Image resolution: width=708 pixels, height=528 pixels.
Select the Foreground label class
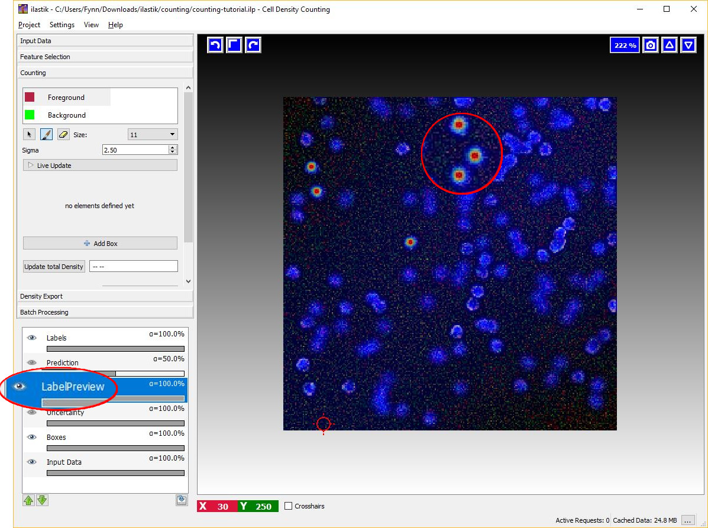click(66, 98)
